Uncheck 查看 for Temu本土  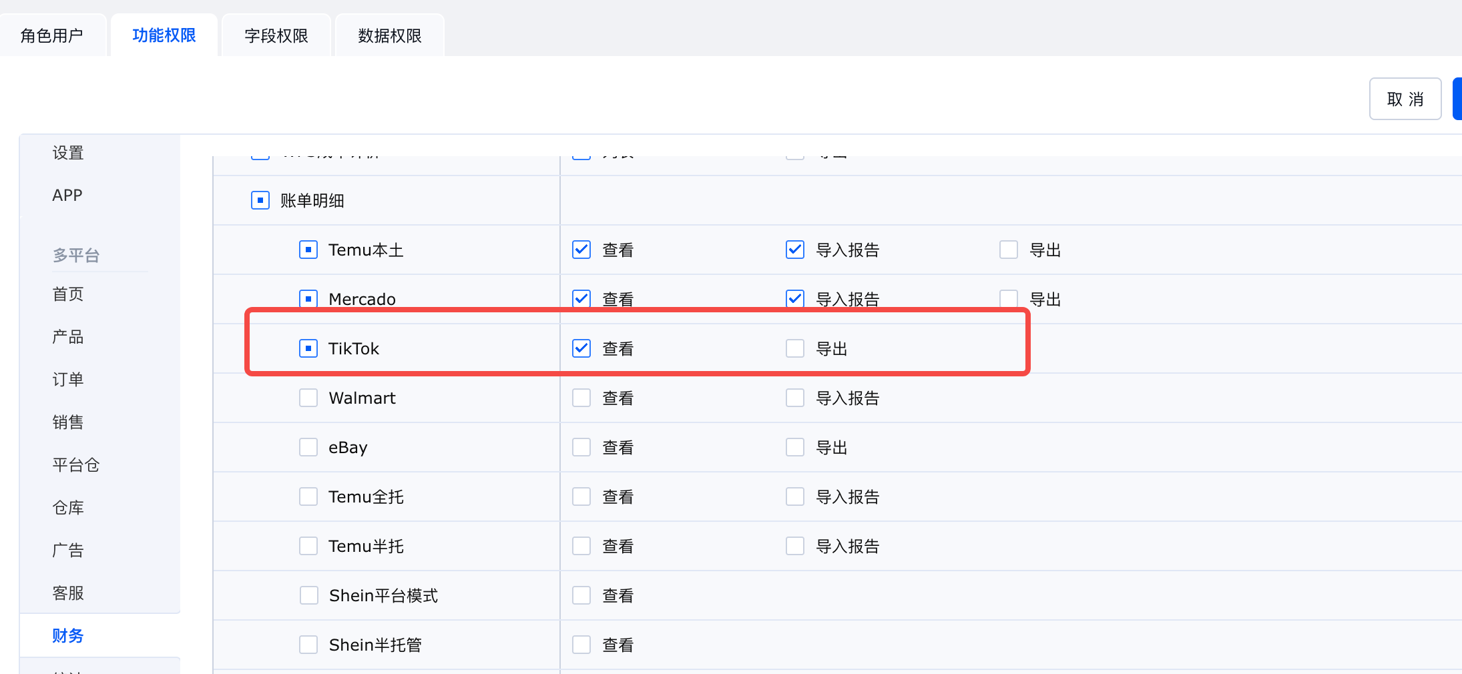[581, 250]
